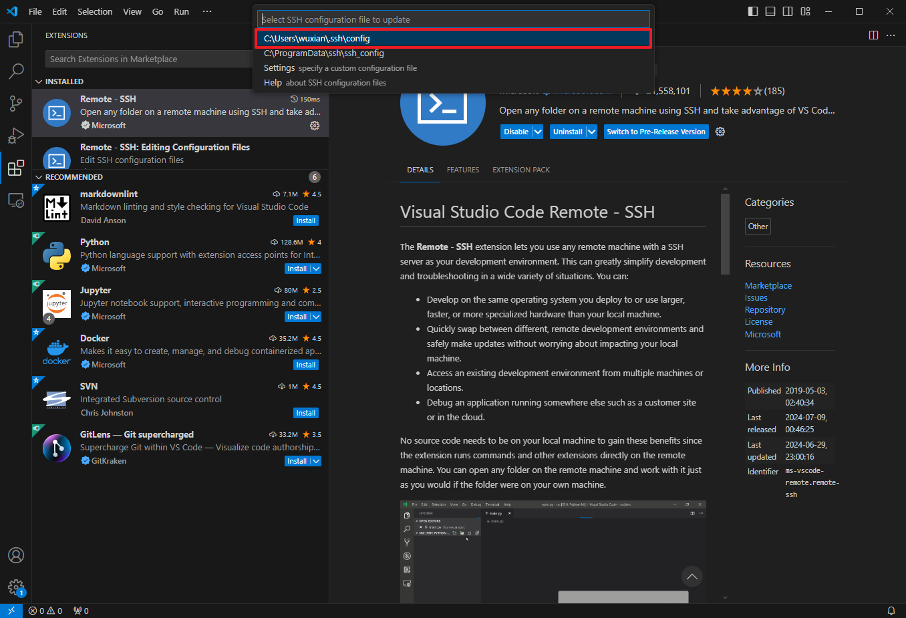Collapse the RECOMMENDED section
Image resolution: width=906 pixels, height=618 pixels.
[x=39, y=177]
